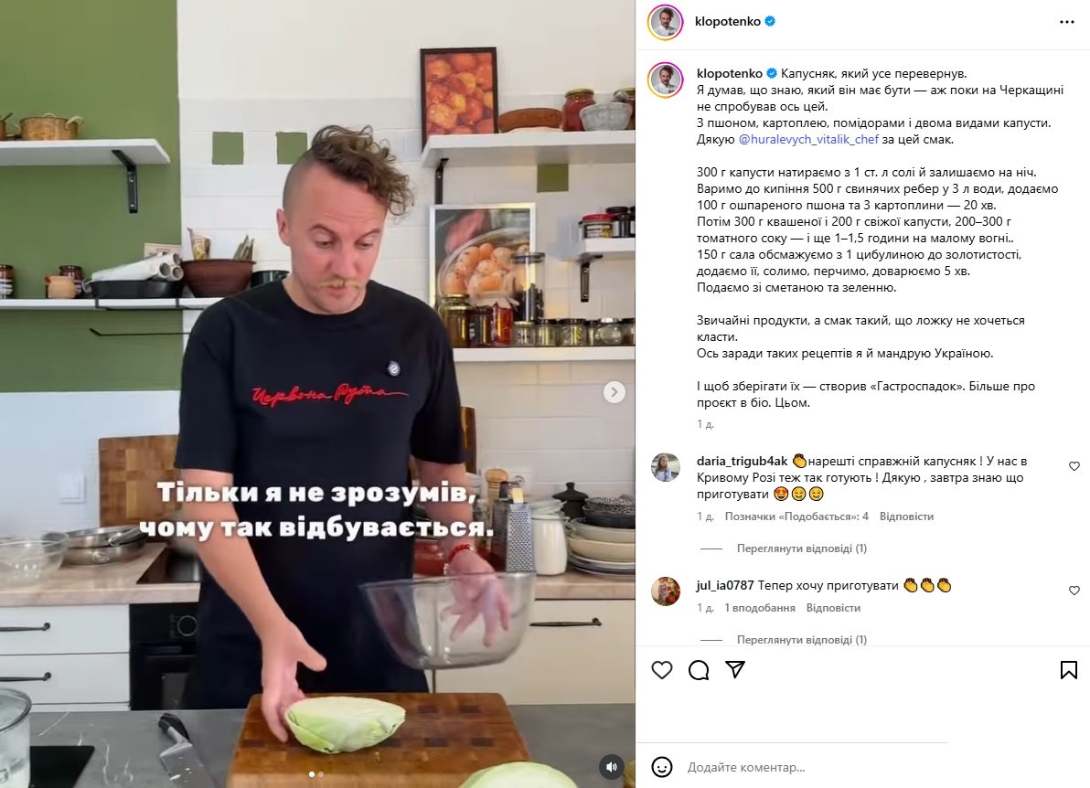Like the post with the heart icon
Image resolution: width=1090 pixels, height=788 pixels.
[662, 670]
